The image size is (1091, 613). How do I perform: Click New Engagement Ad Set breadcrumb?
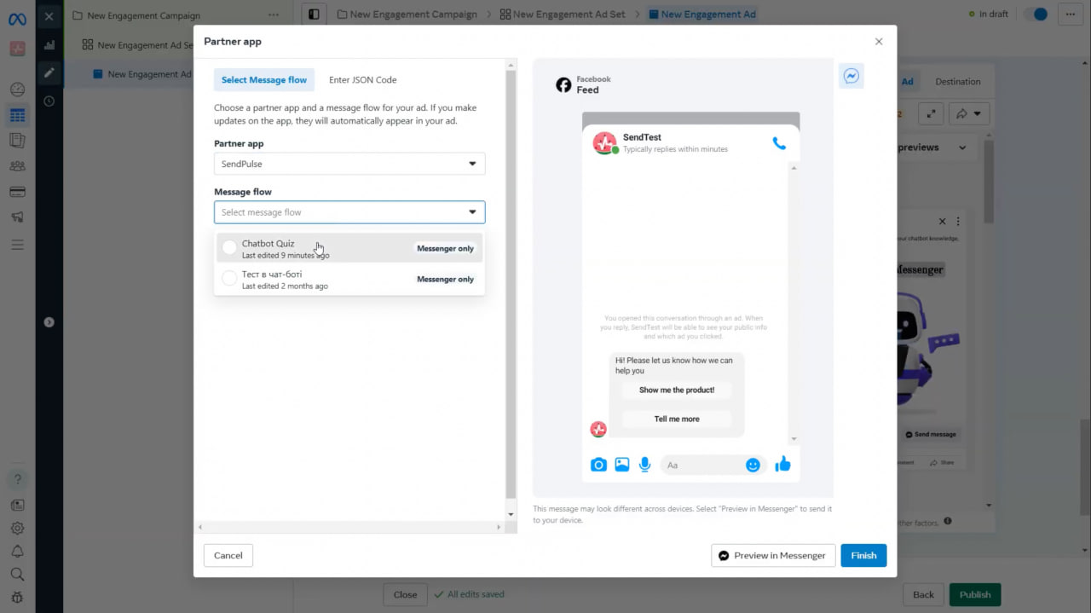563,14
